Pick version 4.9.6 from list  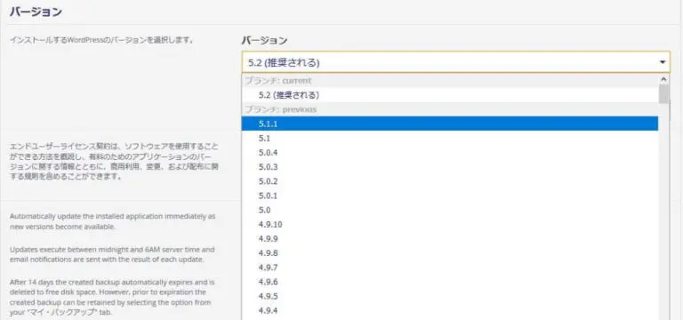[450, 282]
